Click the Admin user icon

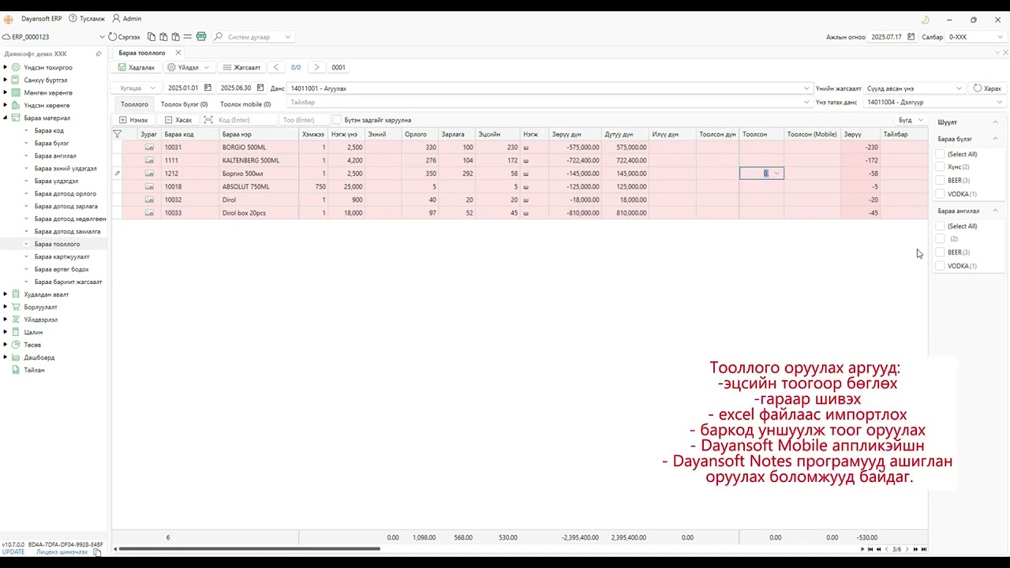[116, 18]
